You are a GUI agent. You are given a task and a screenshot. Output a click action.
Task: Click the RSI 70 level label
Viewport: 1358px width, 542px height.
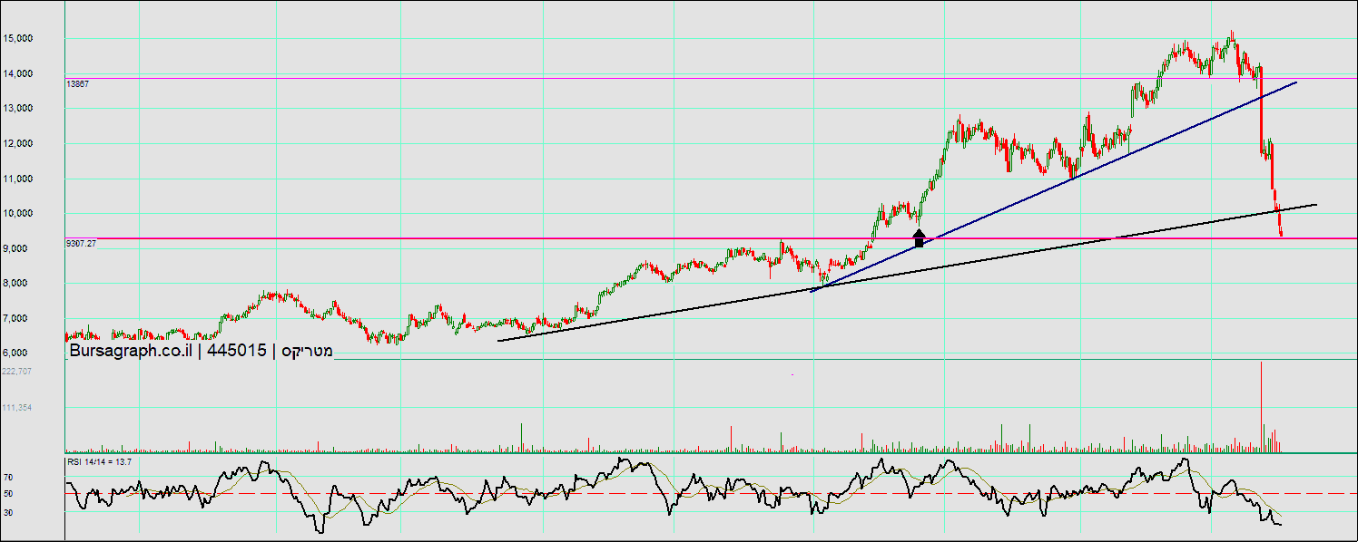pos(33,476)
